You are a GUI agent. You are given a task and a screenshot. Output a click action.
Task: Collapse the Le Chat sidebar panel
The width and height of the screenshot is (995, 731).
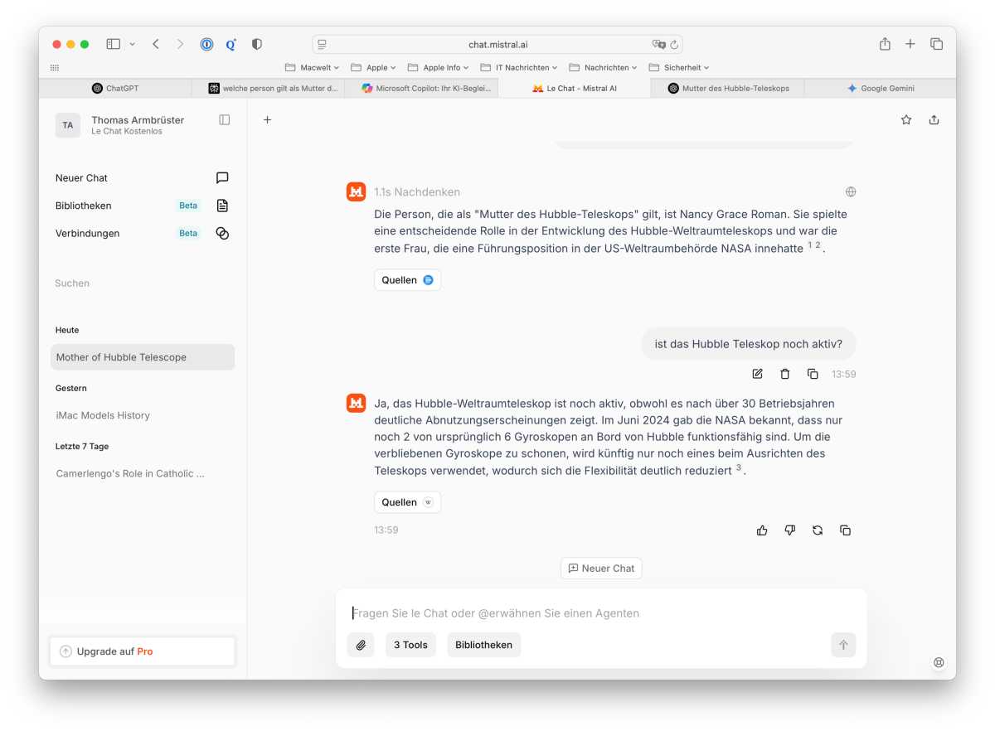tap(225, 120)
